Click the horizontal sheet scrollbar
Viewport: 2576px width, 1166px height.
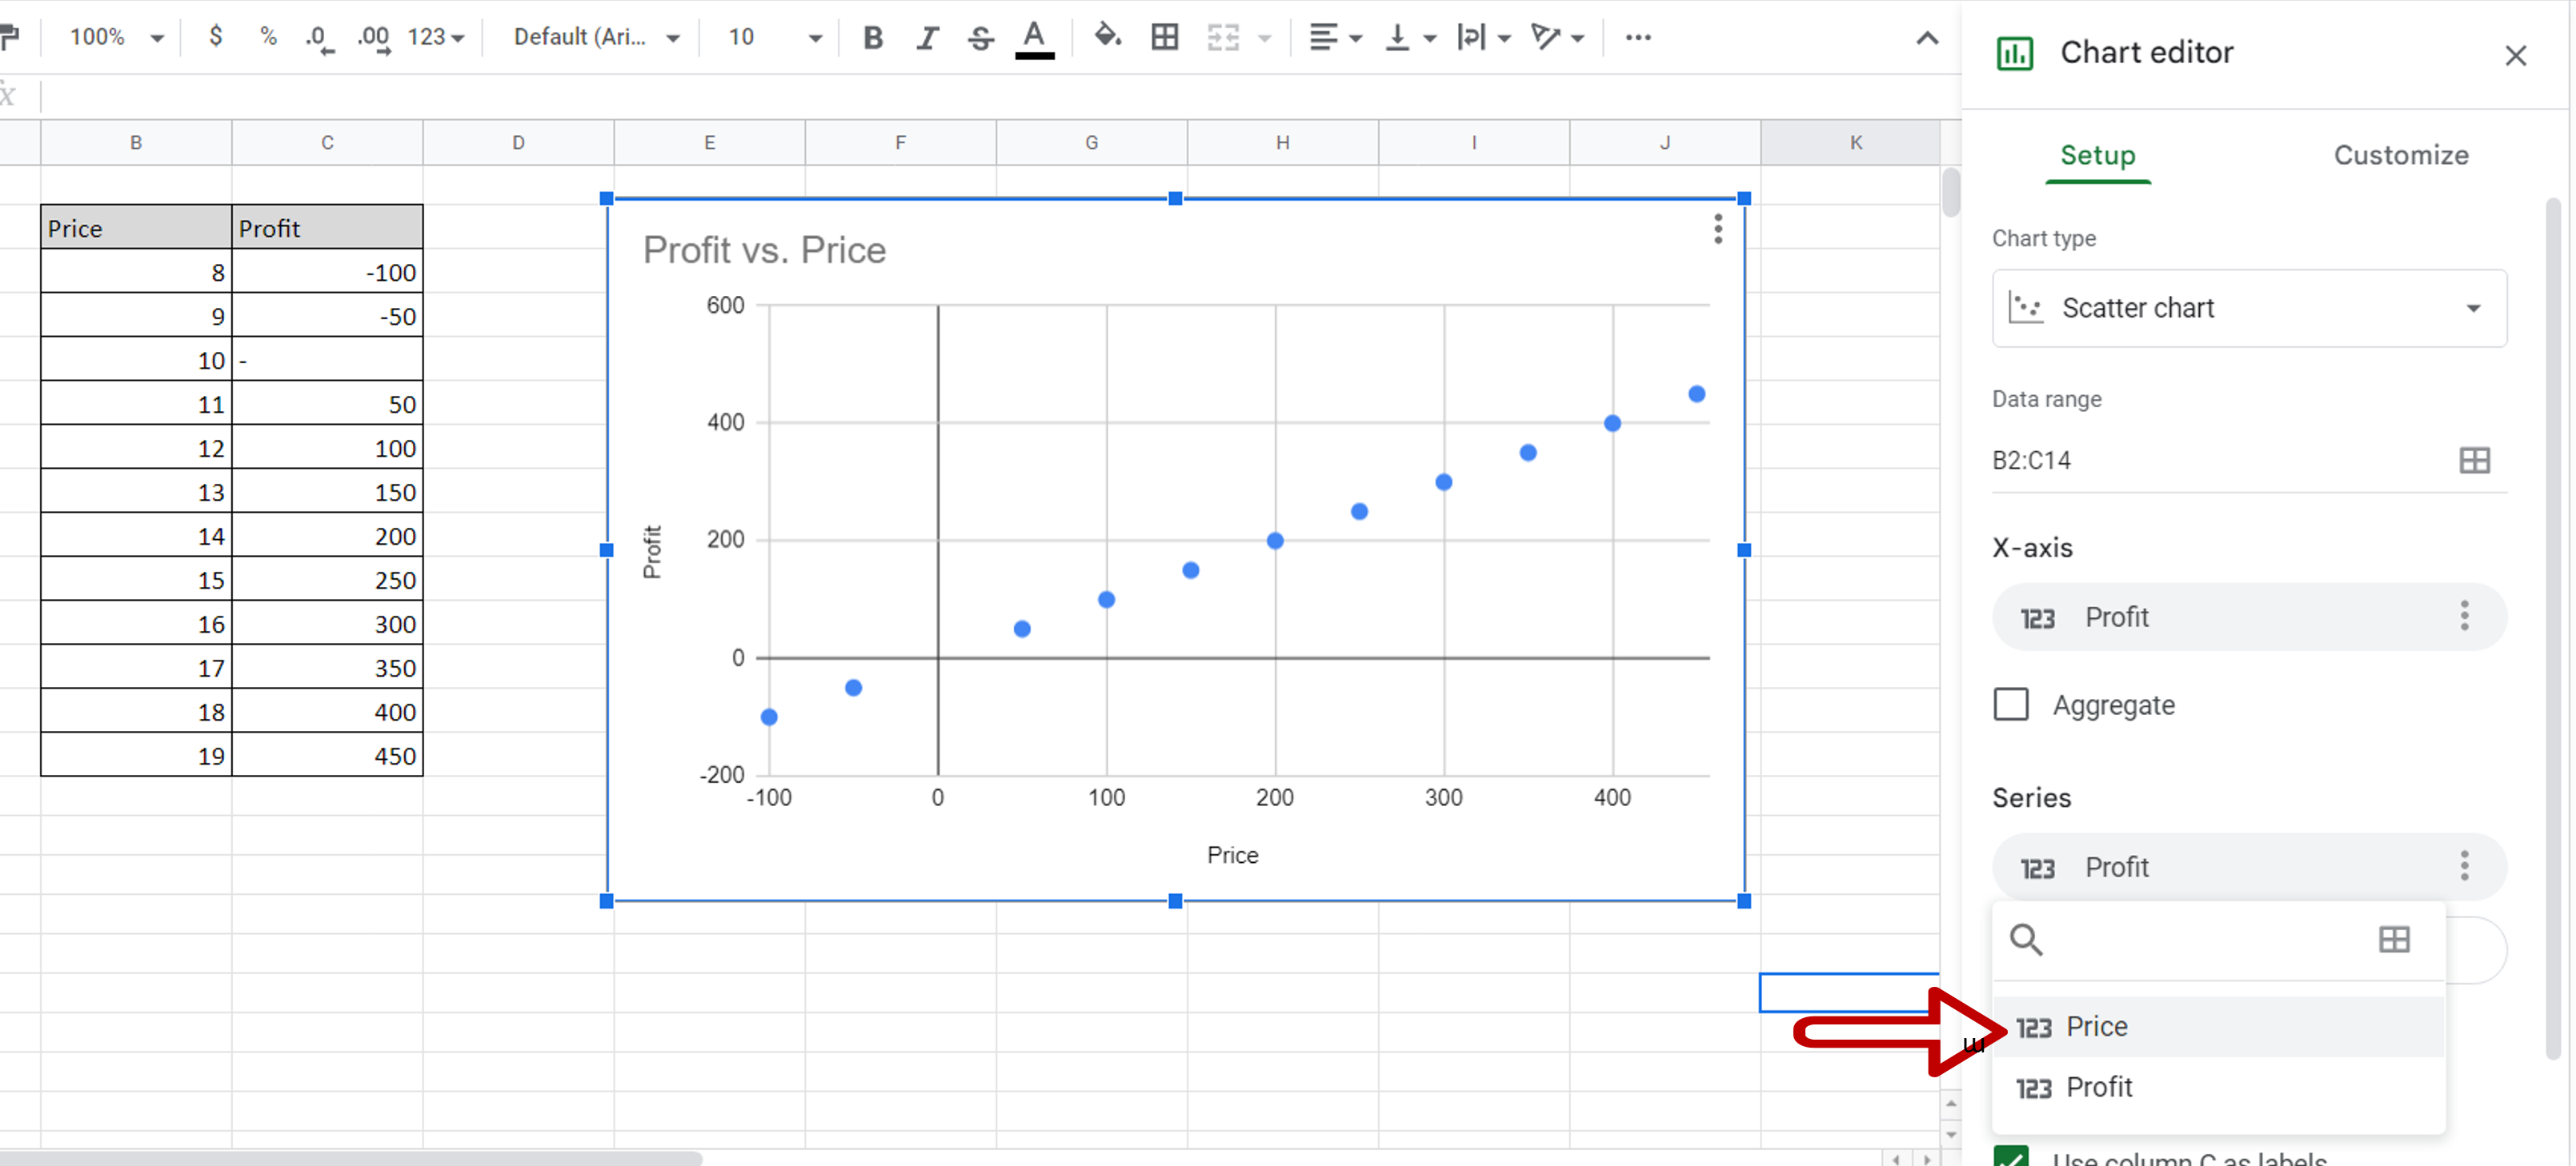pyautogui.click(x=350, y=1158)
